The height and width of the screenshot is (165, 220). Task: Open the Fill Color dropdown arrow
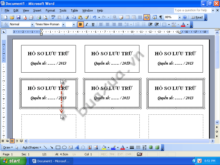coord(108,147)
